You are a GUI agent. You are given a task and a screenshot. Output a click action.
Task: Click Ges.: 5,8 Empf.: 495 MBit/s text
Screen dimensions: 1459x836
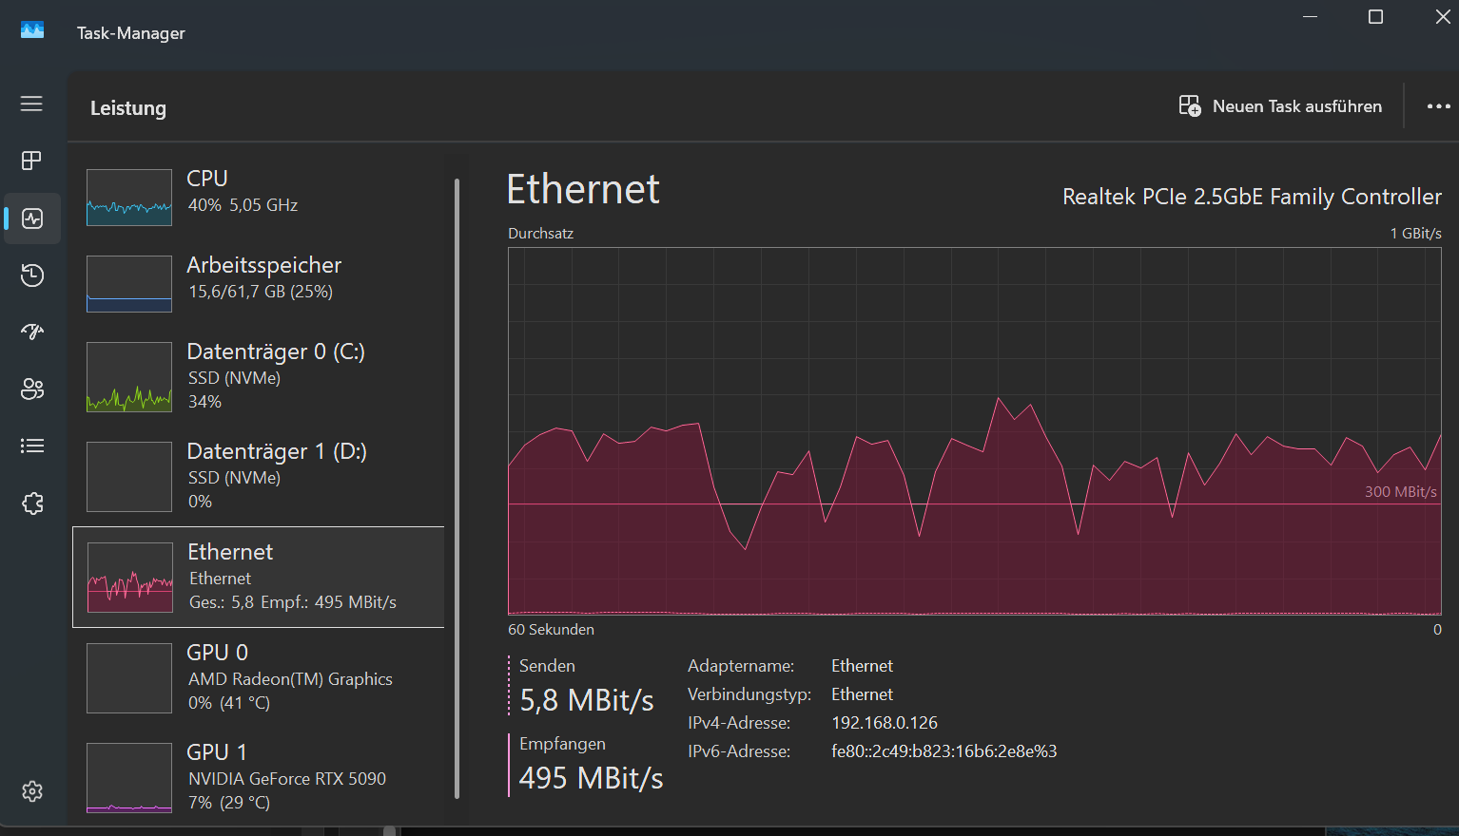[293, 602]
